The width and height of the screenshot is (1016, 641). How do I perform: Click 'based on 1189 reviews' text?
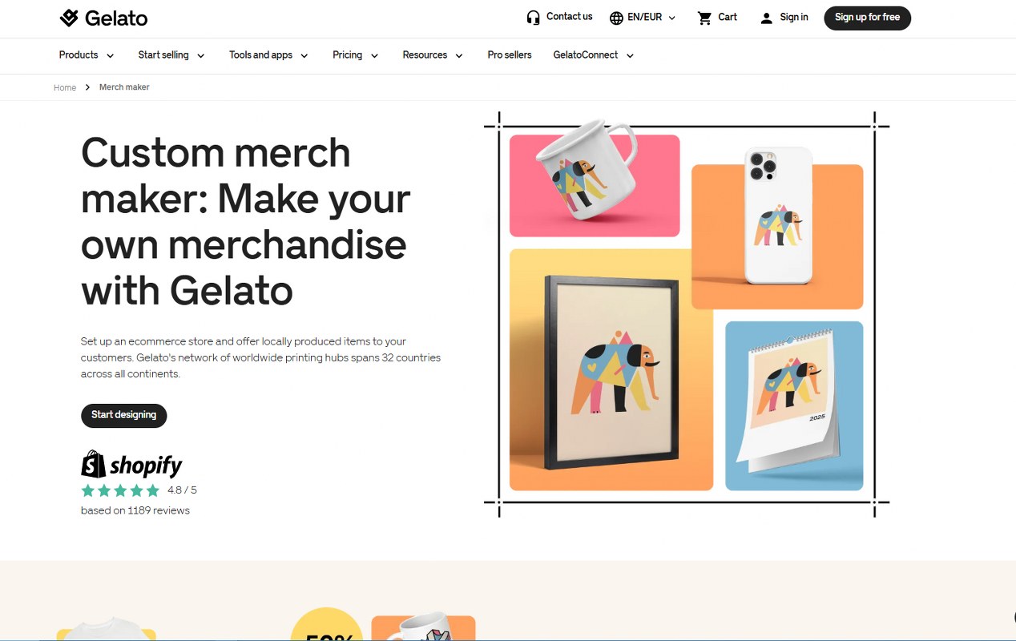tap(135, 510)
